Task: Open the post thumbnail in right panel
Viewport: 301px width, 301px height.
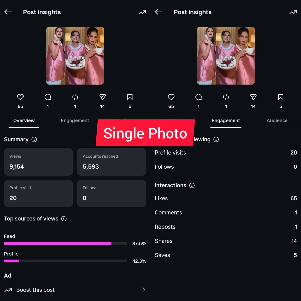Action: [x=226, y=56]
